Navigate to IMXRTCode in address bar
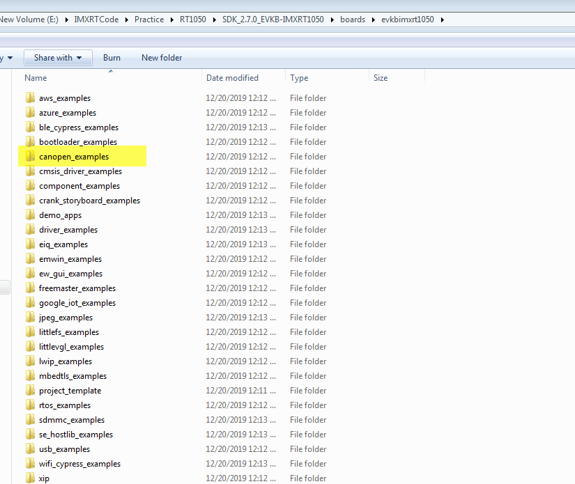The image size is (575, 484). 96,19
